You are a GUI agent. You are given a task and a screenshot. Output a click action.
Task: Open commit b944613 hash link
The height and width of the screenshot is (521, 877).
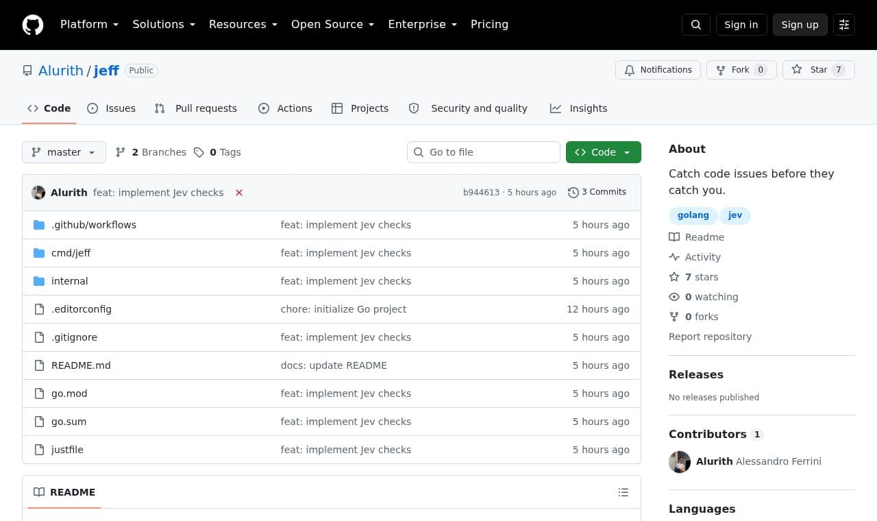point(481,193)
